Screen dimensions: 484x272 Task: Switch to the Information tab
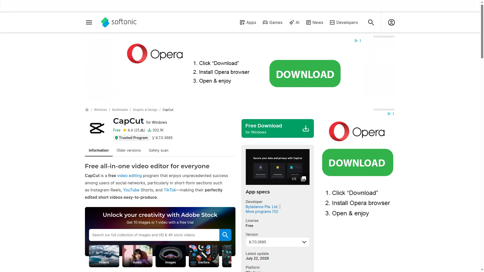point(99,150)
